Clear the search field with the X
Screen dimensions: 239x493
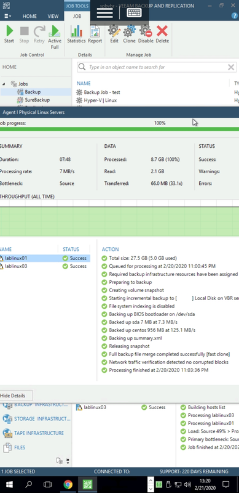(x=231, y=67)
